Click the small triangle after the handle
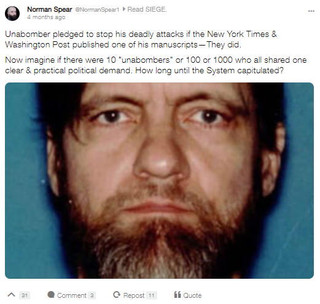Viewport: 320px width, 304px height. (123, 9)
